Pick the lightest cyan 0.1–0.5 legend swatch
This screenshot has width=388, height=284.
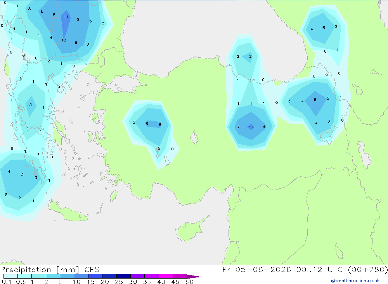pos(10,276)
